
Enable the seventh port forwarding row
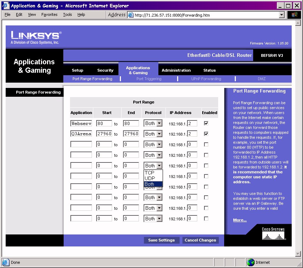click(206, 187)
